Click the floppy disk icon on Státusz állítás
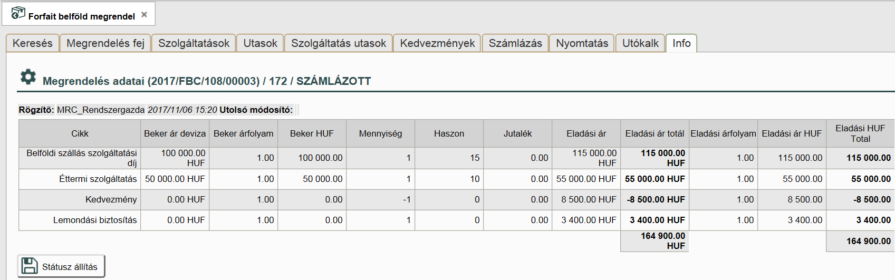 click(x=30, y=266)
